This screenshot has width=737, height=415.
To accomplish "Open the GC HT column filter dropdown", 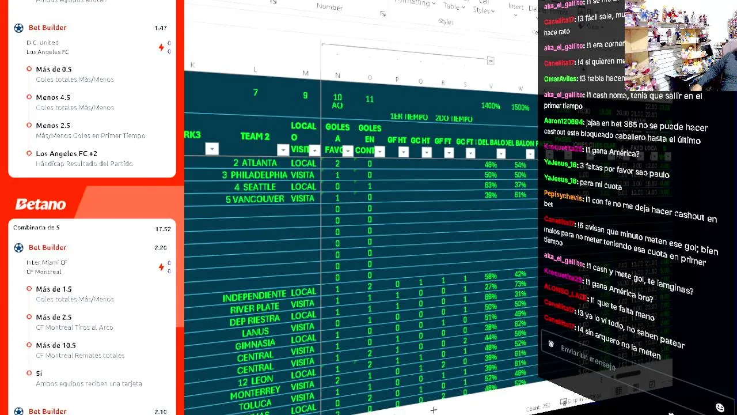I will [x=426, y=152].
